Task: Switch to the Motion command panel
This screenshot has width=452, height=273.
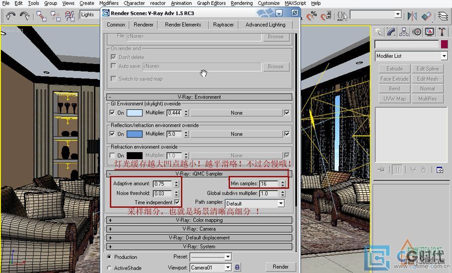Action: coord(416,32)
